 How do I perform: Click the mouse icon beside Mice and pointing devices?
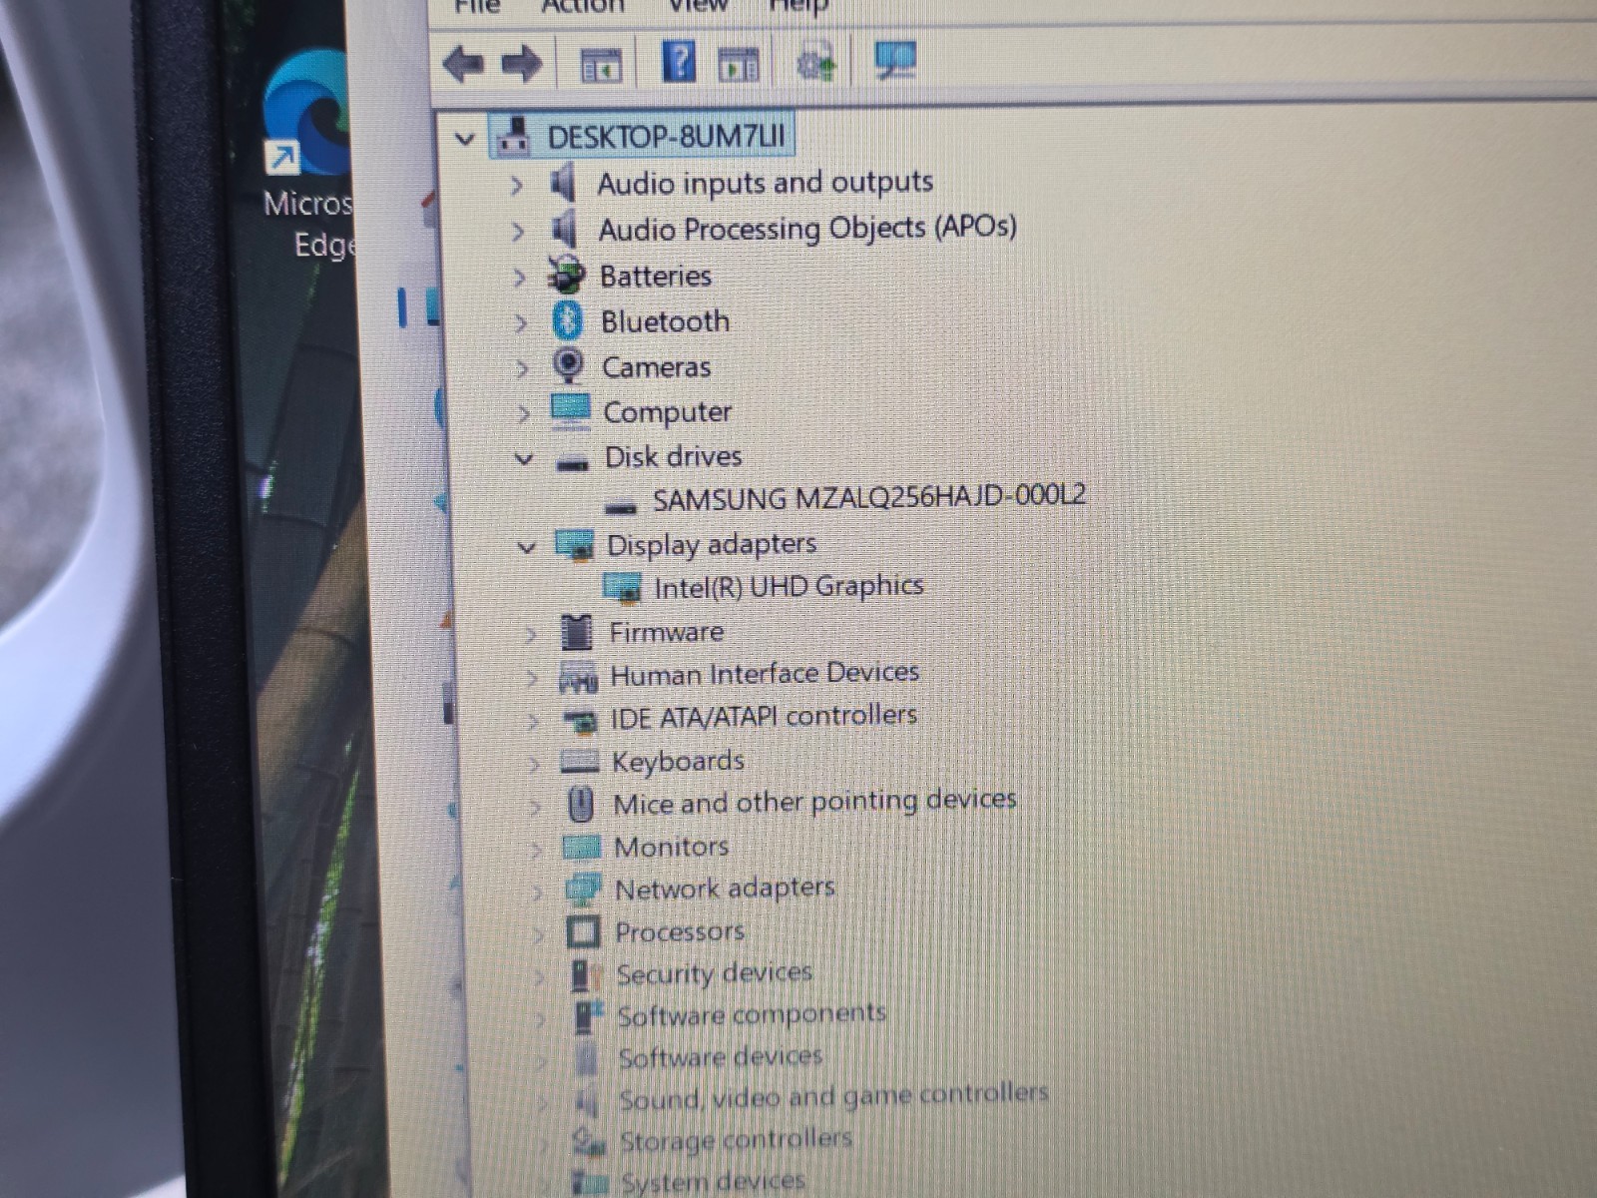(581, 805)
